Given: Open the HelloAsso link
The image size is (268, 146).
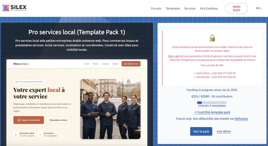Looking at the screenshot, I should tap(241, 119).
